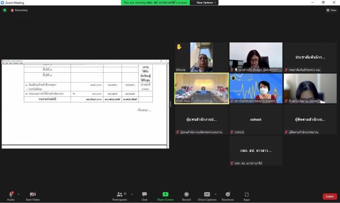Click the raised hand icon on iPhone tile

coord(179,47)
